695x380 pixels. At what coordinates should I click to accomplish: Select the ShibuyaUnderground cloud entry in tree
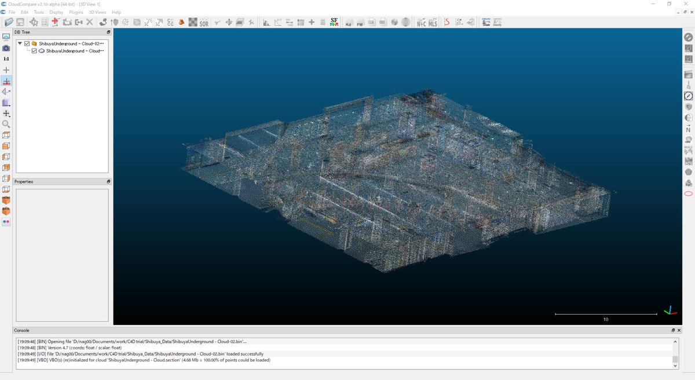[75, 51]
